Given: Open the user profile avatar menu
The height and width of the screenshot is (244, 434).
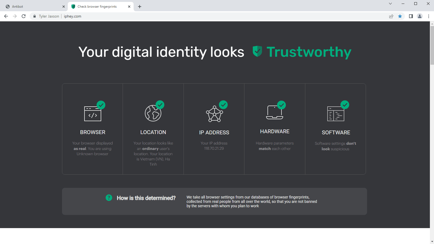Looking at the screenshot, I should pos(420,16).
